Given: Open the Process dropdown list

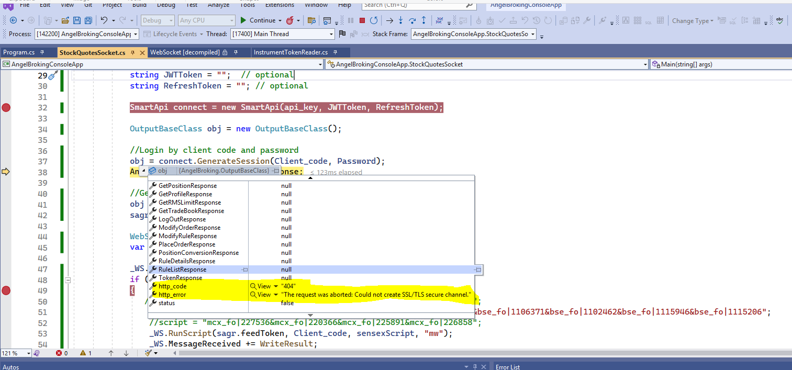Looking at the screenshot, I should coord(136,34).
